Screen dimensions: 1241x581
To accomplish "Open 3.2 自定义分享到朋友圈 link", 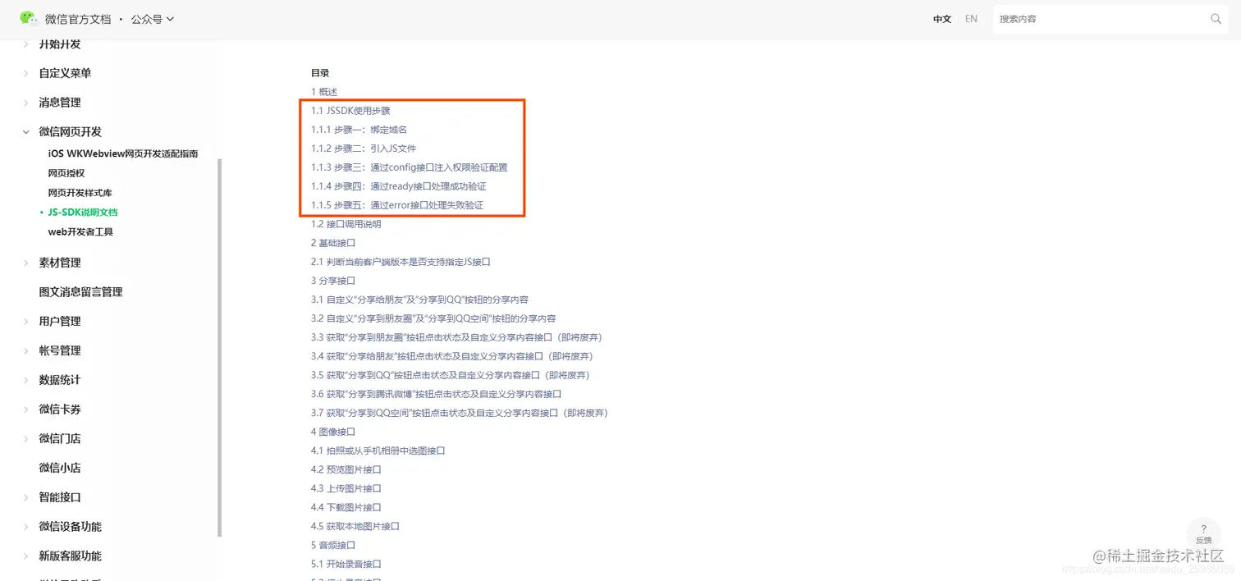I will click(433, 318).
